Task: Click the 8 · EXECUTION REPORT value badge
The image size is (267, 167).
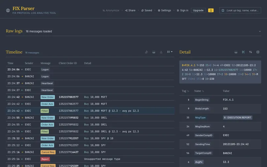Action: 238,118
